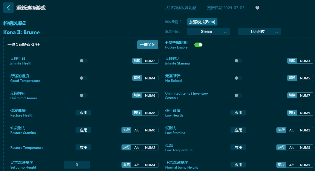Apply Low Temperature
This screenshot has height=171, width=315.
click(238, 147)
